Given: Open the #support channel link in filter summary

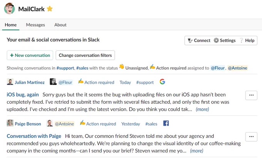Looking at the screenshot, I should coord(65,68).
